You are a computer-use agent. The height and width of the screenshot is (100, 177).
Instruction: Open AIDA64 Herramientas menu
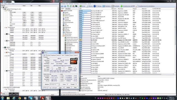click(83, 4)
